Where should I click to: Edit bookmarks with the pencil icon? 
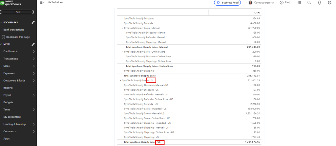(33, 22)
